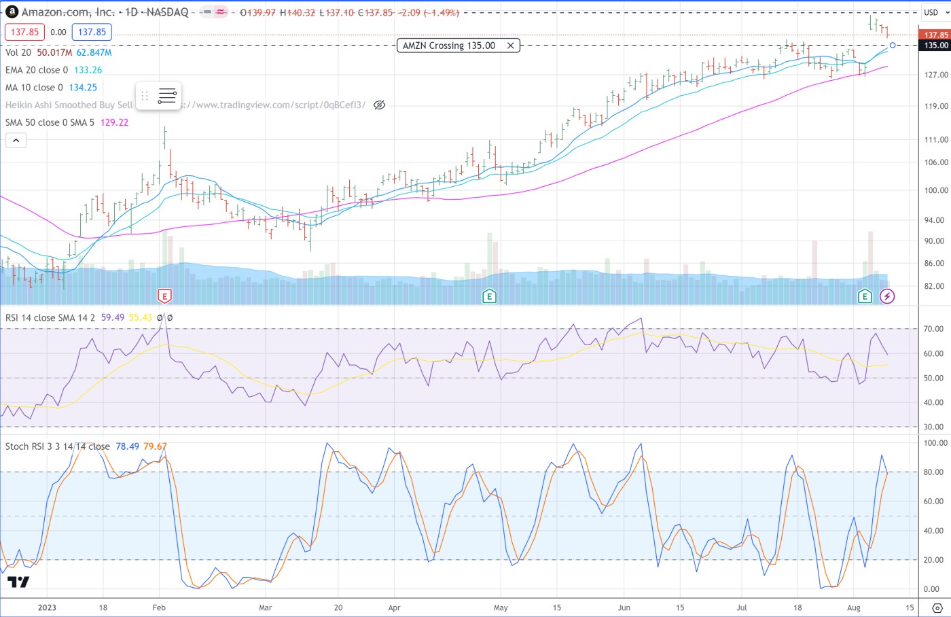951x617 pixels.
Task: Click the pink approximate-data status icon
Action: (221, 12)
